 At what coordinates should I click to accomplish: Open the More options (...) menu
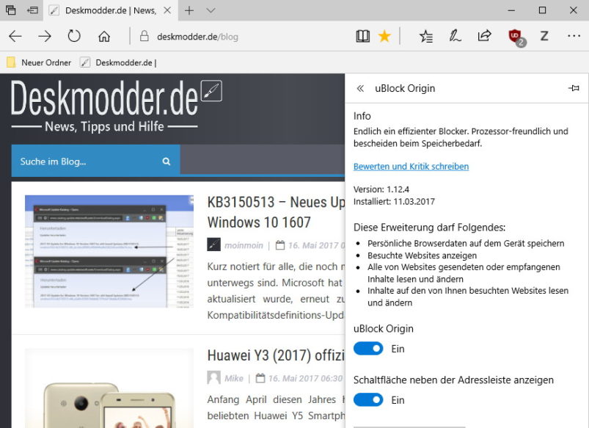pyautogui.click(x=573, y=35)
